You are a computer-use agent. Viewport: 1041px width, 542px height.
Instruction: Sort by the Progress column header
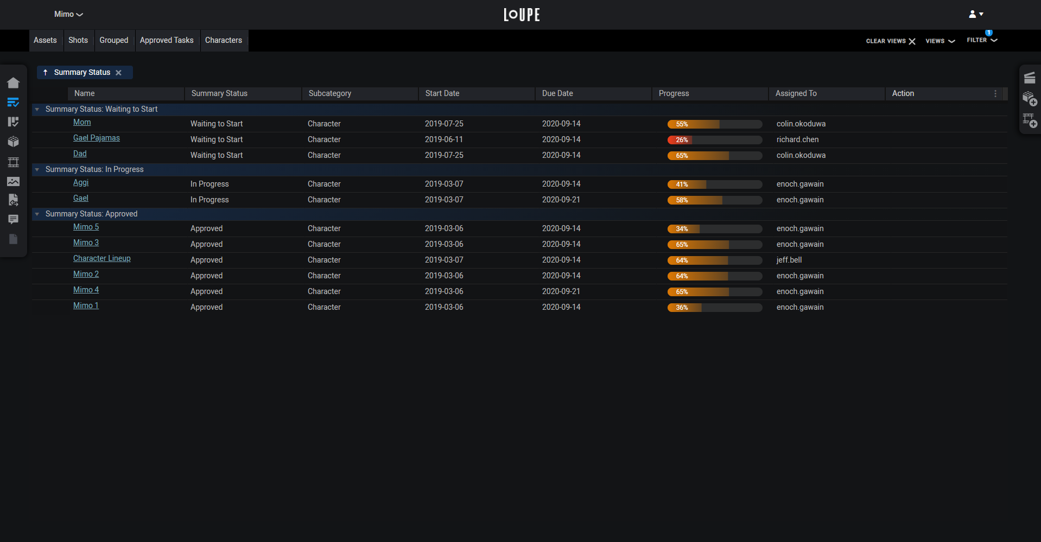click(710, 94)
